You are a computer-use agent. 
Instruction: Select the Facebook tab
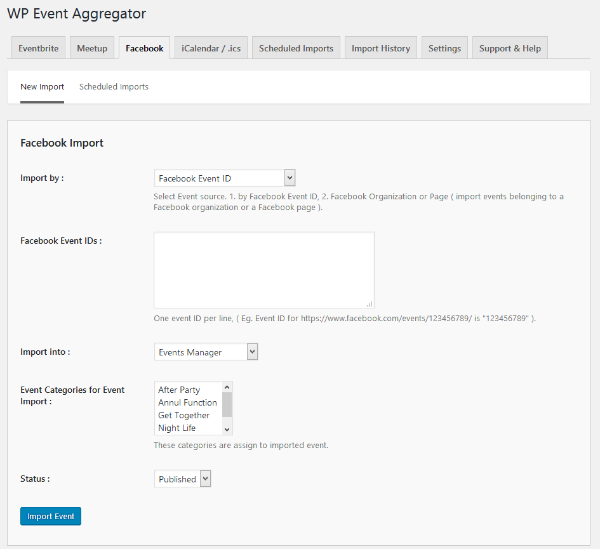pyautogui.click(x=144, y=48)
